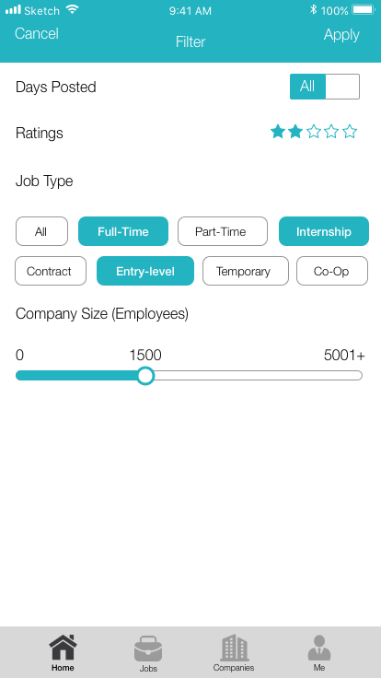Select the third rating star
This screenshot has height=678, width=381.
[314, 132]
